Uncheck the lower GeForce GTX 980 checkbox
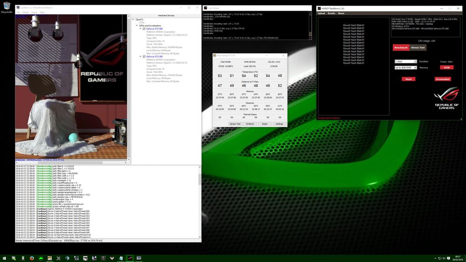The width and height of the screenshot is (466, 262). [x=144, y=56]
